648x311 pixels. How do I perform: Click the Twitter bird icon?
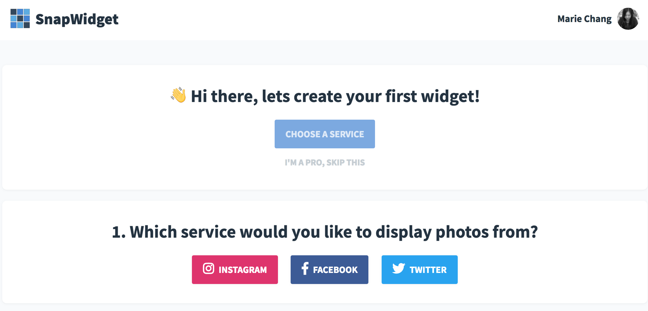398,268
